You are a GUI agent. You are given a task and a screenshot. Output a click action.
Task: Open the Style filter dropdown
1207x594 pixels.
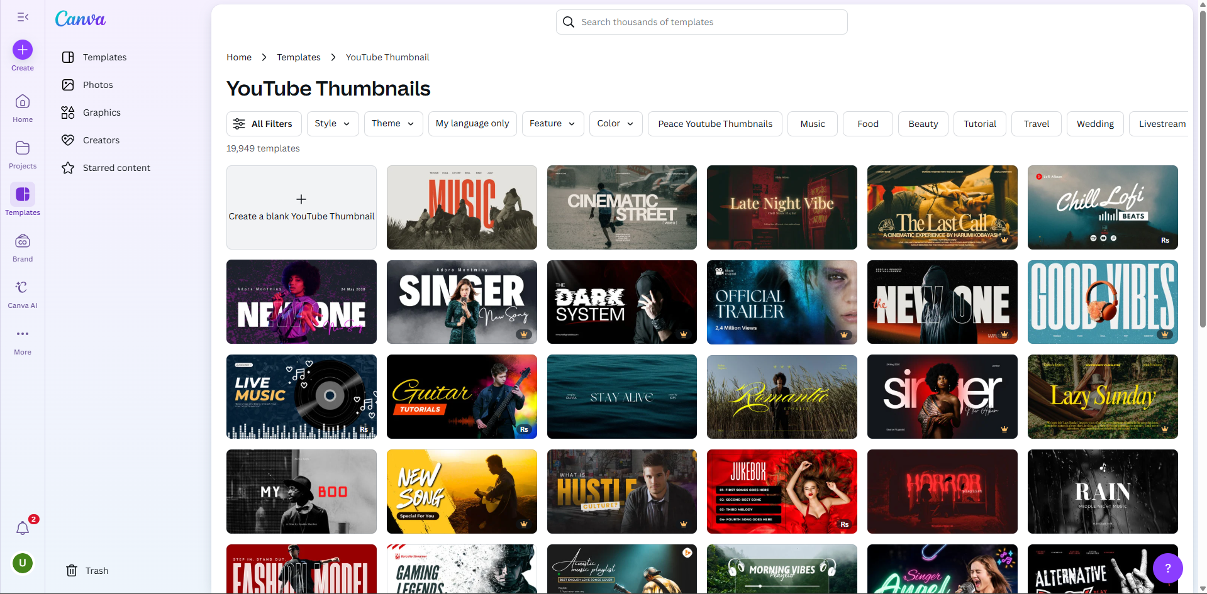332,123
